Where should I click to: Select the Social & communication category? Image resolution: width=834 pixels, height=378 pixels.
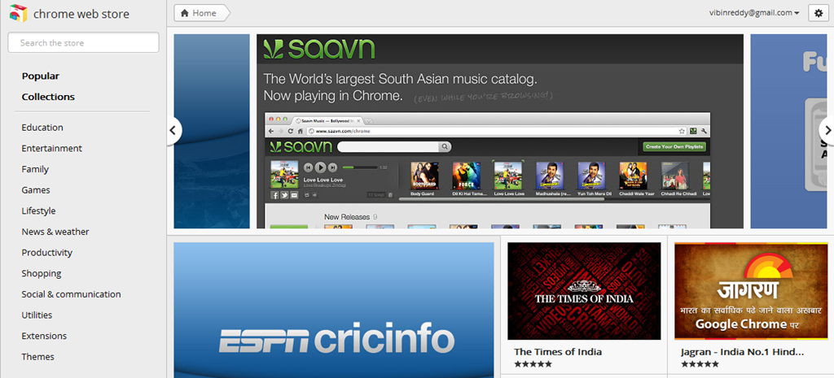coord(72,294)
